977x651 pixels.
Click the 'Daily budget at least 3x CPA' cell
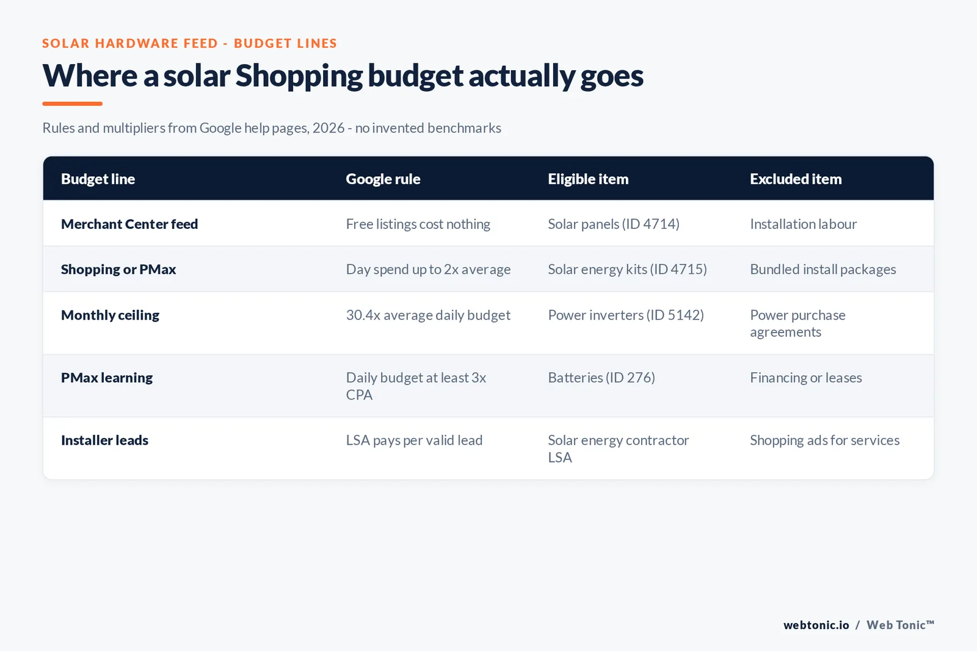[416, 386]
